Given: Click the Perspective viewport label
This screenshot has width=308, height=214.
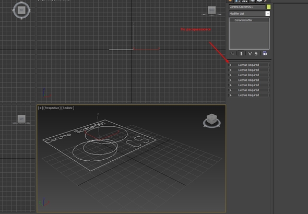Looking at the screenshot, I should pos(52,108).
